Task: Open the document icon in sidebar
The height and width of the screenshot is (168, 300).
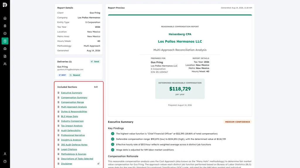Action: [x=5, y=56]
